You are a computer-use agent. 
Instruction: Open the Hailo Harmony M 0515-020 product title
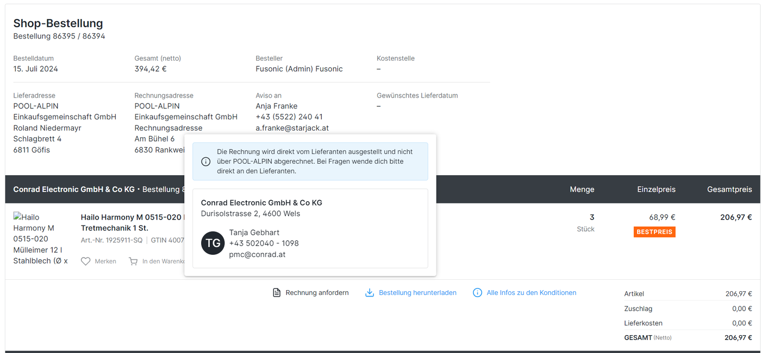pos(130,217)
